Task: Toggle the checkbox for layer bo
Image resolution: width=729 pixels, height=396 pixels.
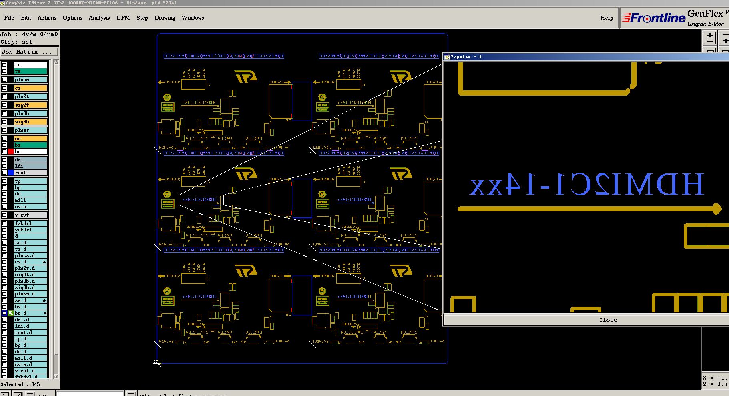Action: click(4, 151)
